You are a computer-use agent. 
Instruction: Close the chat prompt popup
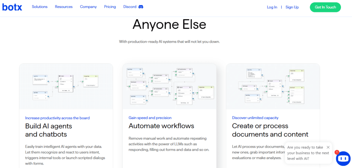click(x=328, y=147)
